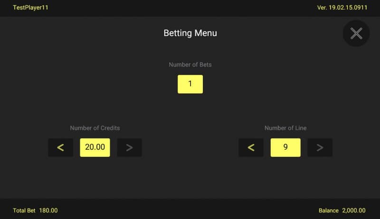
Task: Click the 20.00 credits value box
Action: coord(95,147)
